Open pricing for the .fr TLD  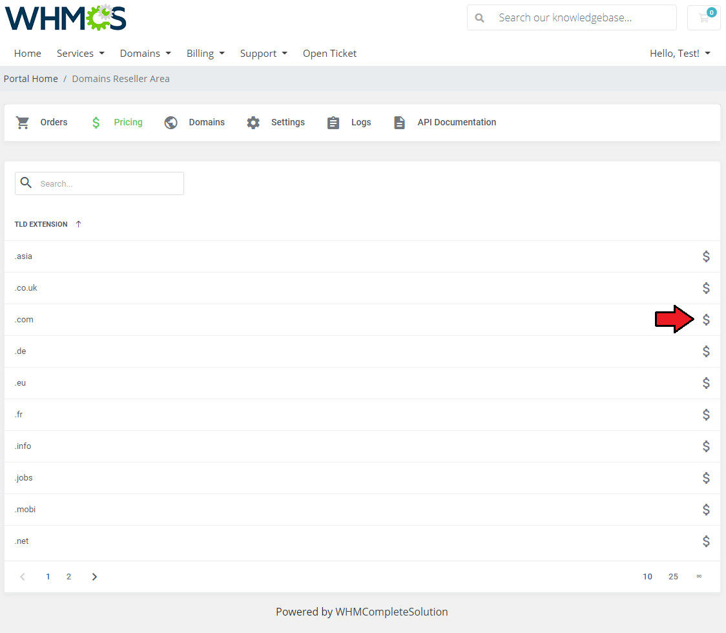pos(705,415)
